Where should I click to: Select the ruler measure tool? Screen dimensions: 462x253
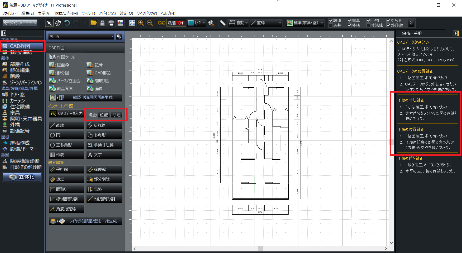(222, 23)
